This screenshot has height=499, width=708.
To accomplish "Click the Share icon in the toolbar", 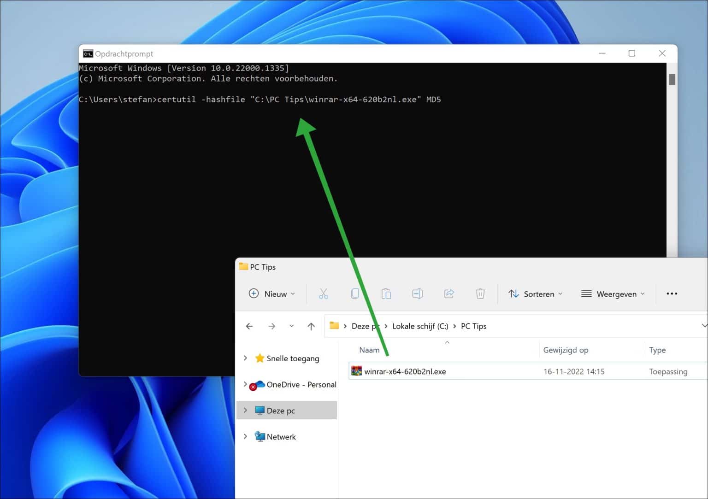I will 449,294.
